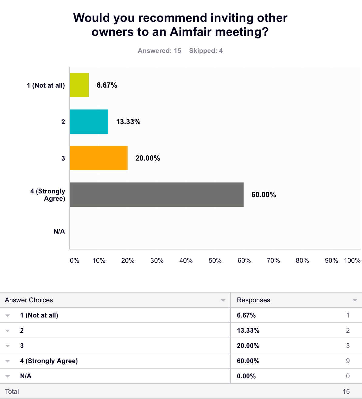Expand the row arrow for choice 3
The height and width of the screenshot is (399, 362).
(x=8, y=346)
